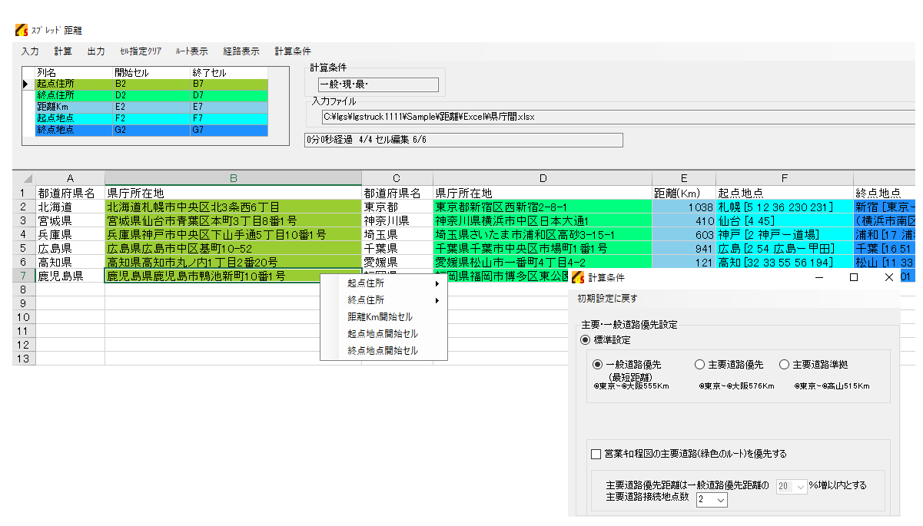The height and width of the screenshot is (526, 923).
Task: Click 初期設定に戻す to reset settings
Action: (602, 299)
